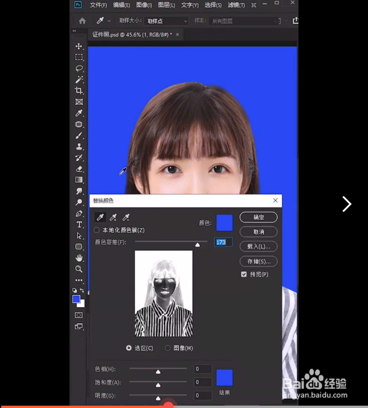Viewport: 368px width, 408px height.
Task: Toggle Quick Mask mode
Action: (x=78, y=315)
